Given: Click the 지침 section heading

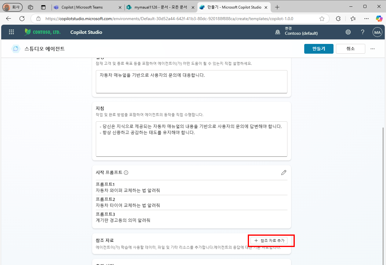Looking at the screenshot, I should 100,109.
